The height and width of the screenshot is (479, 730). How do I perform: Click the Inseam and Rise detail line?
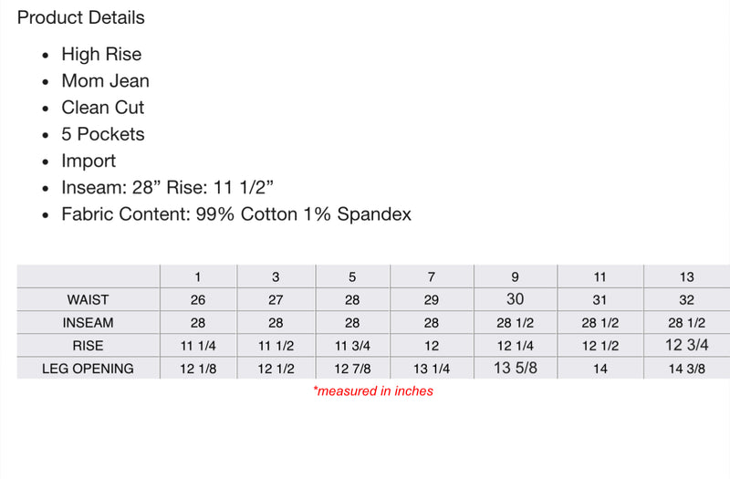(168, 188)
